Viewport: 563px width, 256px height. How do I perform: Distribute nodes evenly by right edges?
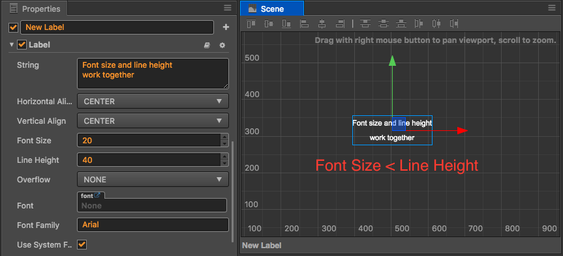[x=454, y=23]
